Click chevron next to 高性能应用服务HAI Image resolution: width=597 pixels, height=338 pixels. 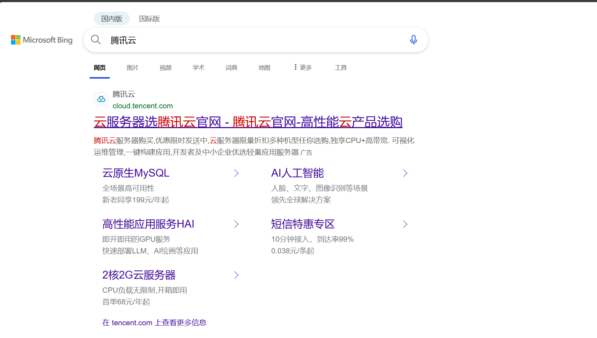pyautogui.click(x=236, y=224)
